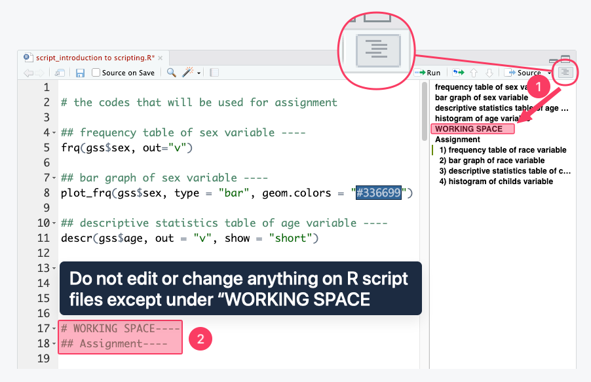
Task: Collapse the fold arrow at line 4
Action: click(x=54, y=133)
